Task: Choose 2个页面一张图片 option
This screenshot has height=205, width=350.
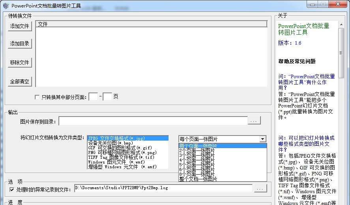Action: coord(223,150)
